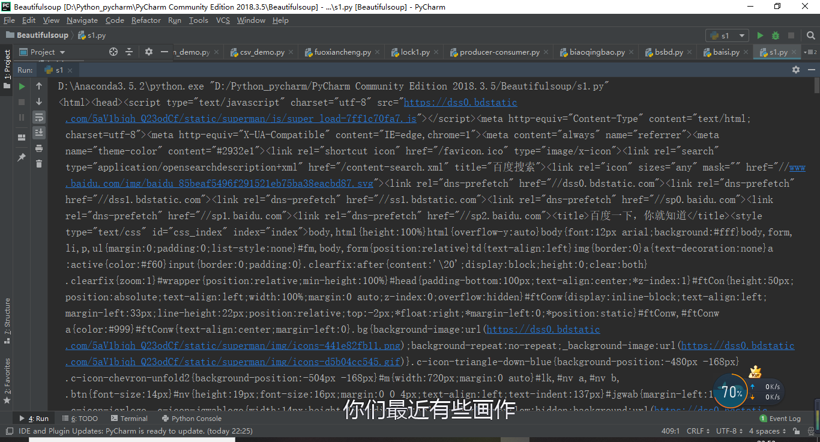Click the Pause Output icon in Run panel
The height and width of the screenshot is (442, 820).
pyautogui.click(x=22, y=118)
